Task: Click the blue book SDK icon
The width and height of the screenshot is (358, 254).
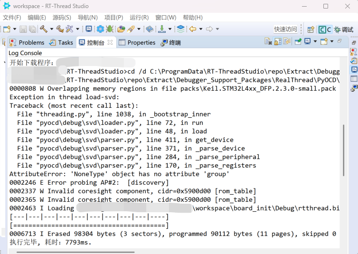Action: (x=150, y=29)
